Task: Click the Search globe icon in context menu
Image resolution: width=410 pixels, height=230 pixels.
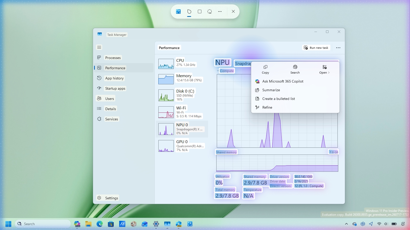Action: point(295,69)
